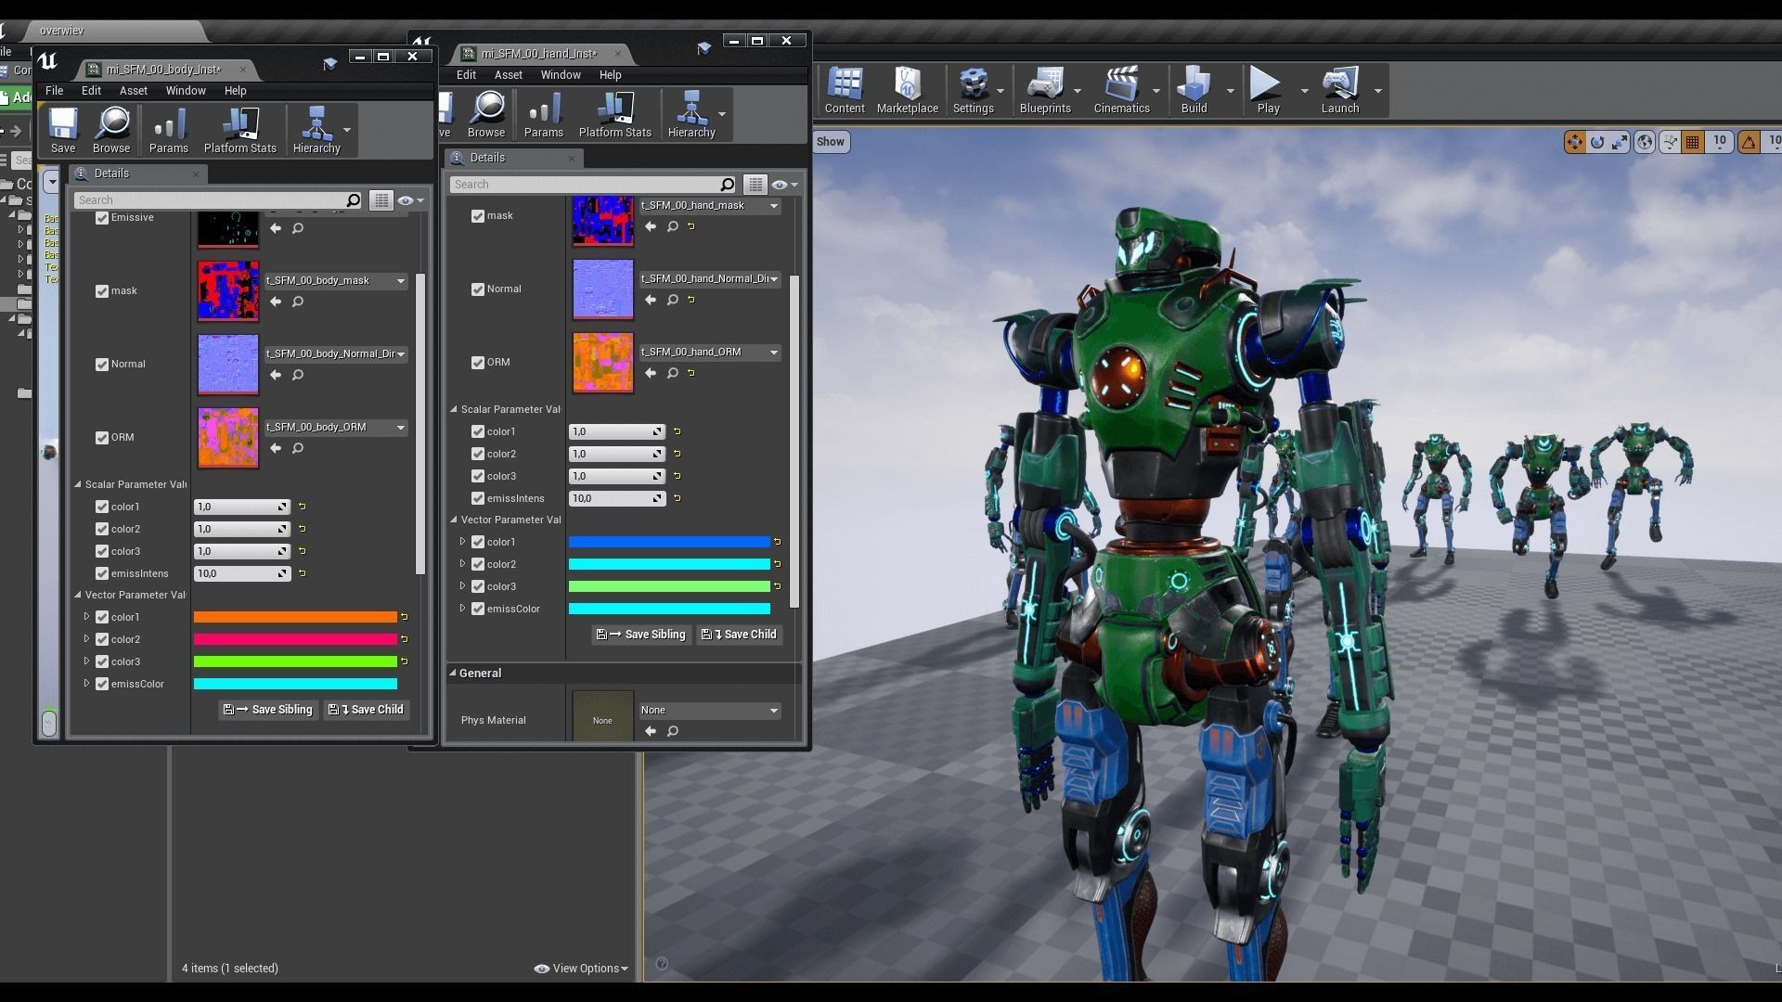Viewport: 1782px width, 1002px height.
Task: Toggle grid snapping icon in viewport
Action: point(1693,142)
